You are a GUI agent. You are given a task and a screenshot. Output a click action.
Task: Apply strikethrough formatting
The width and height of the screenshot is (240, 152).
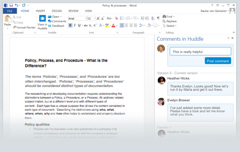click(86, 25)
